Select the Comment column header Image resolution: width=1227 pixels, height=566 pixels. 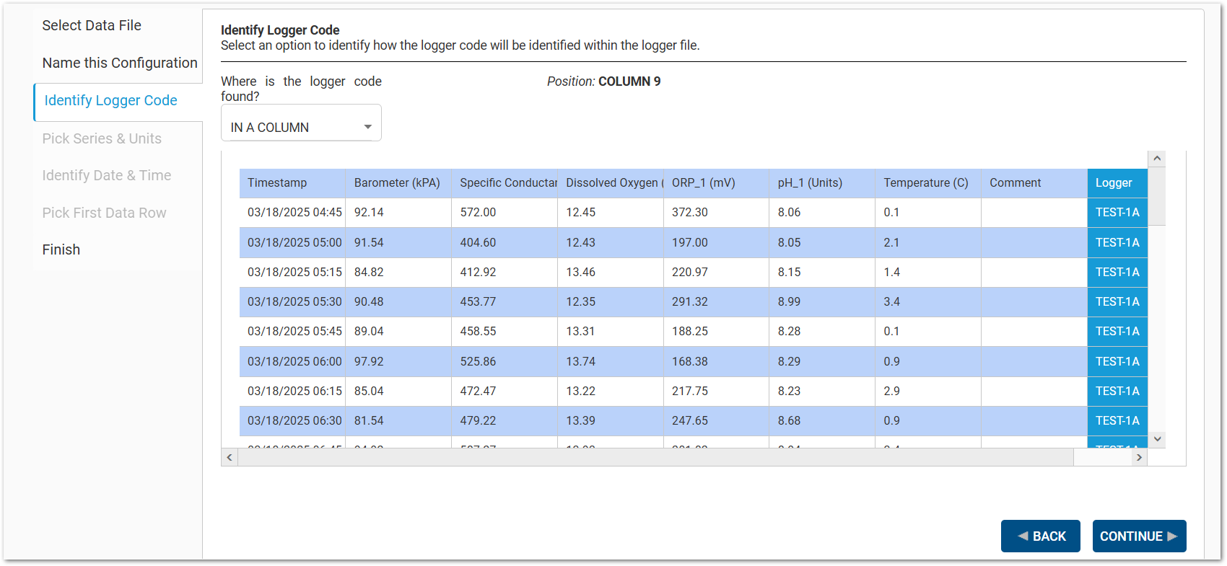click(1034, 183)
